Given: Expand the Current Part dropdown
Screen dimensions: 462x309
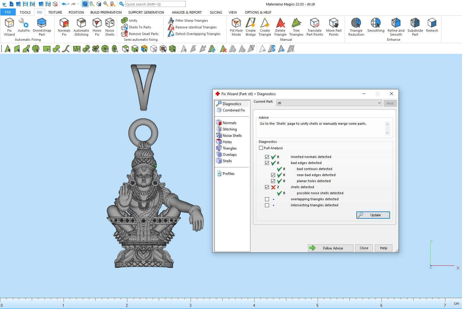Looking at the screenshot, I should [379, 103].
